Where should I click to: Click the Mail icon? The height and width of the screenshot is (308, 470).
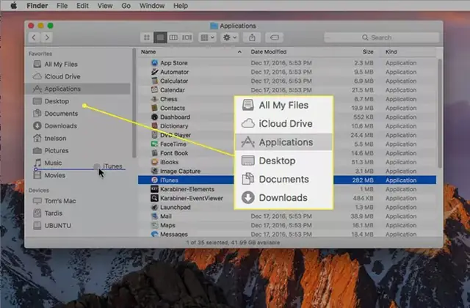(x=154, y=216)
